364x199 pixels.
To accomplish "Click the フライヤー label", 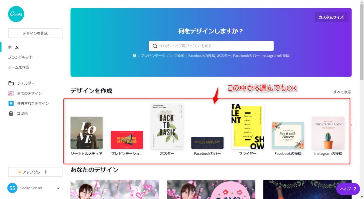I will tap(248, 154).
